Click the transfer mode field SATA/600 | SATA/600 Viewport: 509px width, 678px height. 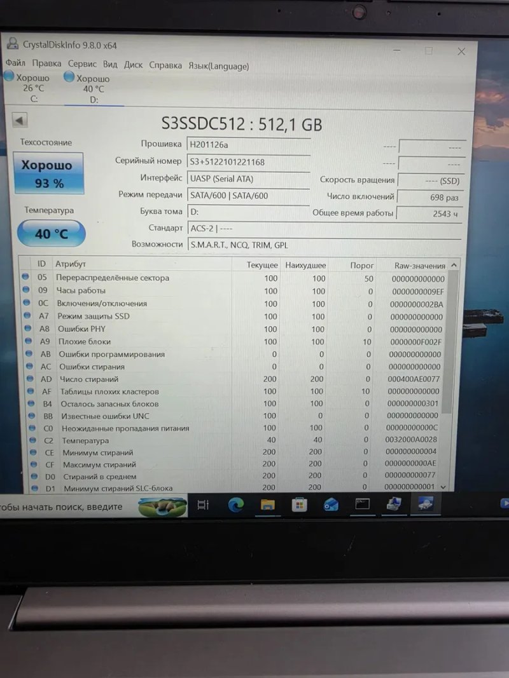(x=248, y=196)
